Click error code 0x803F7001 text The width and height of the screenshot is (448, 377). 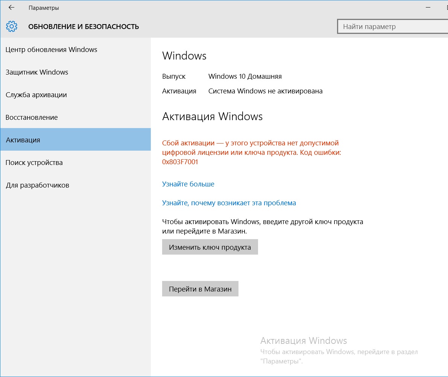[x=180, y=162]
